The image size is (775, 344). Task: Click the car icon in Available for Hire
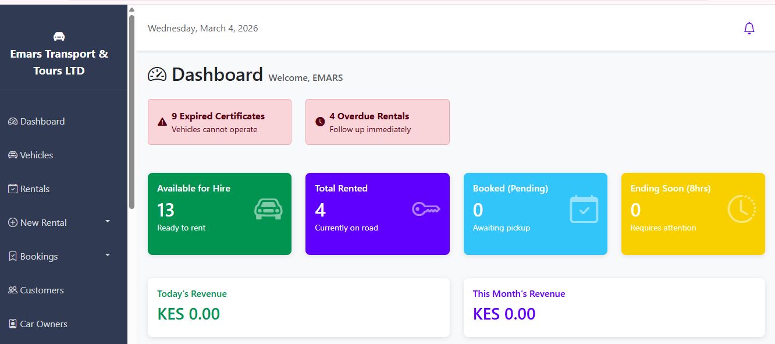[268, 209]
